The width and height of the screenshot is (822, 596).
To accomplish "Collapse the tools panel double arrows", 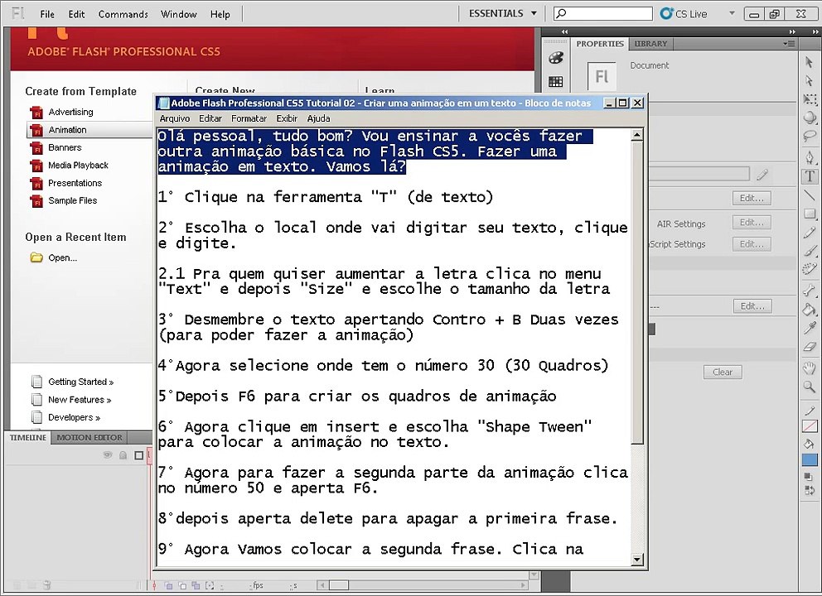I will 815,32.
